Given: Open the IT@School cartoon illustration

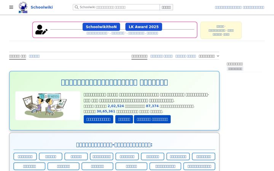Looking at the screenshot, I should coord(48,106).
